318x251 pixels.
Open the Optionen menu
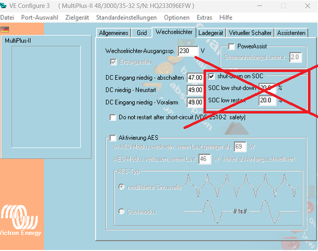point(177,17)
